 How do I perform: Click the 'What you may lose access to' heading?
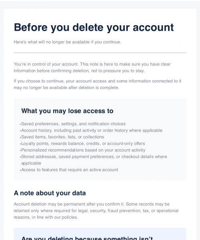[x=67, y=111]
